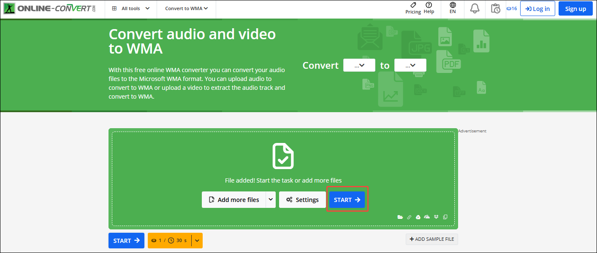
Task: Open the conversion Settings
Action: click(x=302, y=199)
